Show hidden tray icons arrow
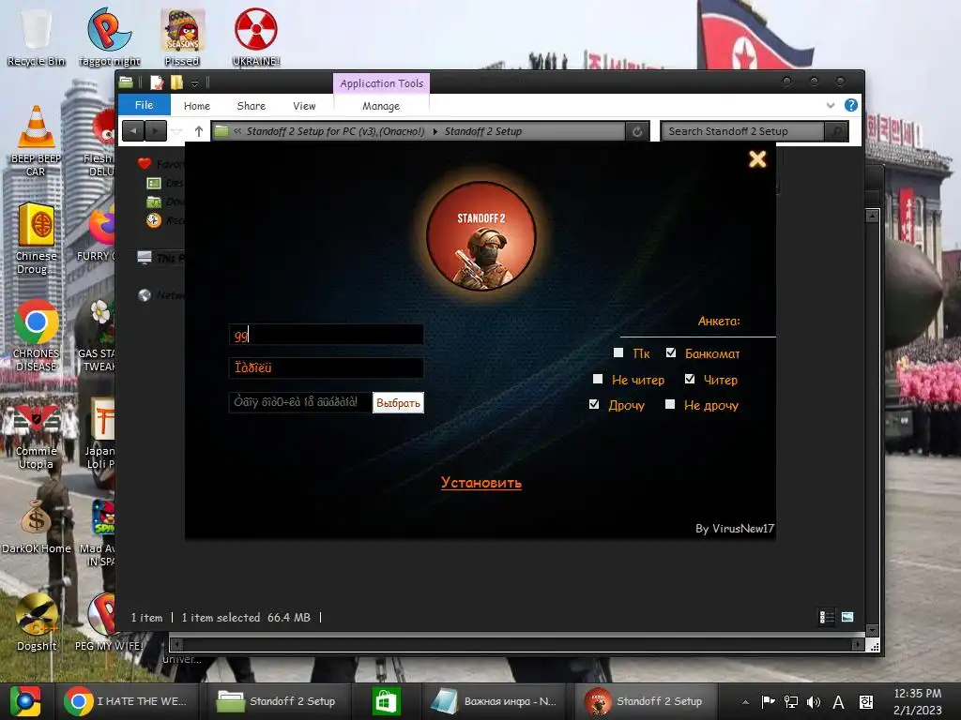Viewport: 961px width, 720px height. pos(745,702)
